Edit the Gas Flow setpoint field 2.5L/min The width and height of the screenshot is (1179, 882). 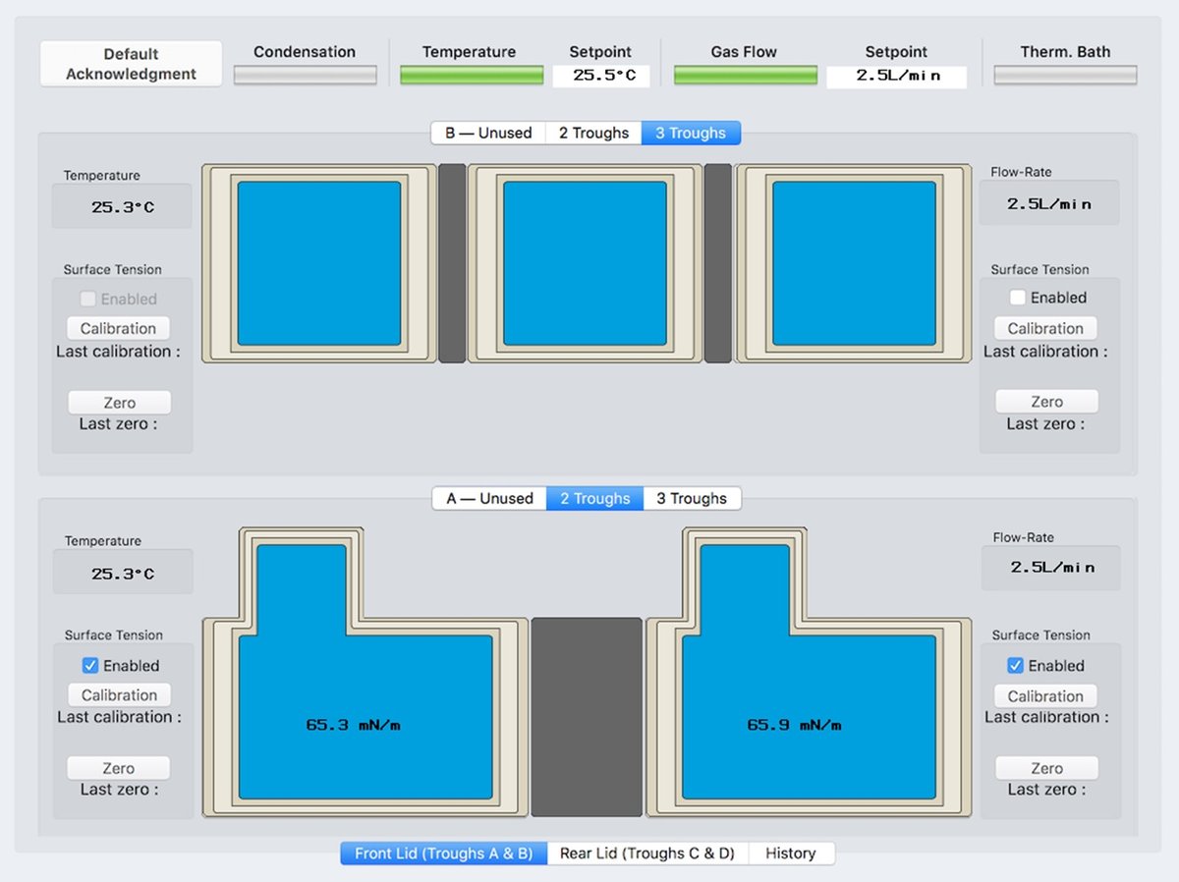tap(896, 76)
